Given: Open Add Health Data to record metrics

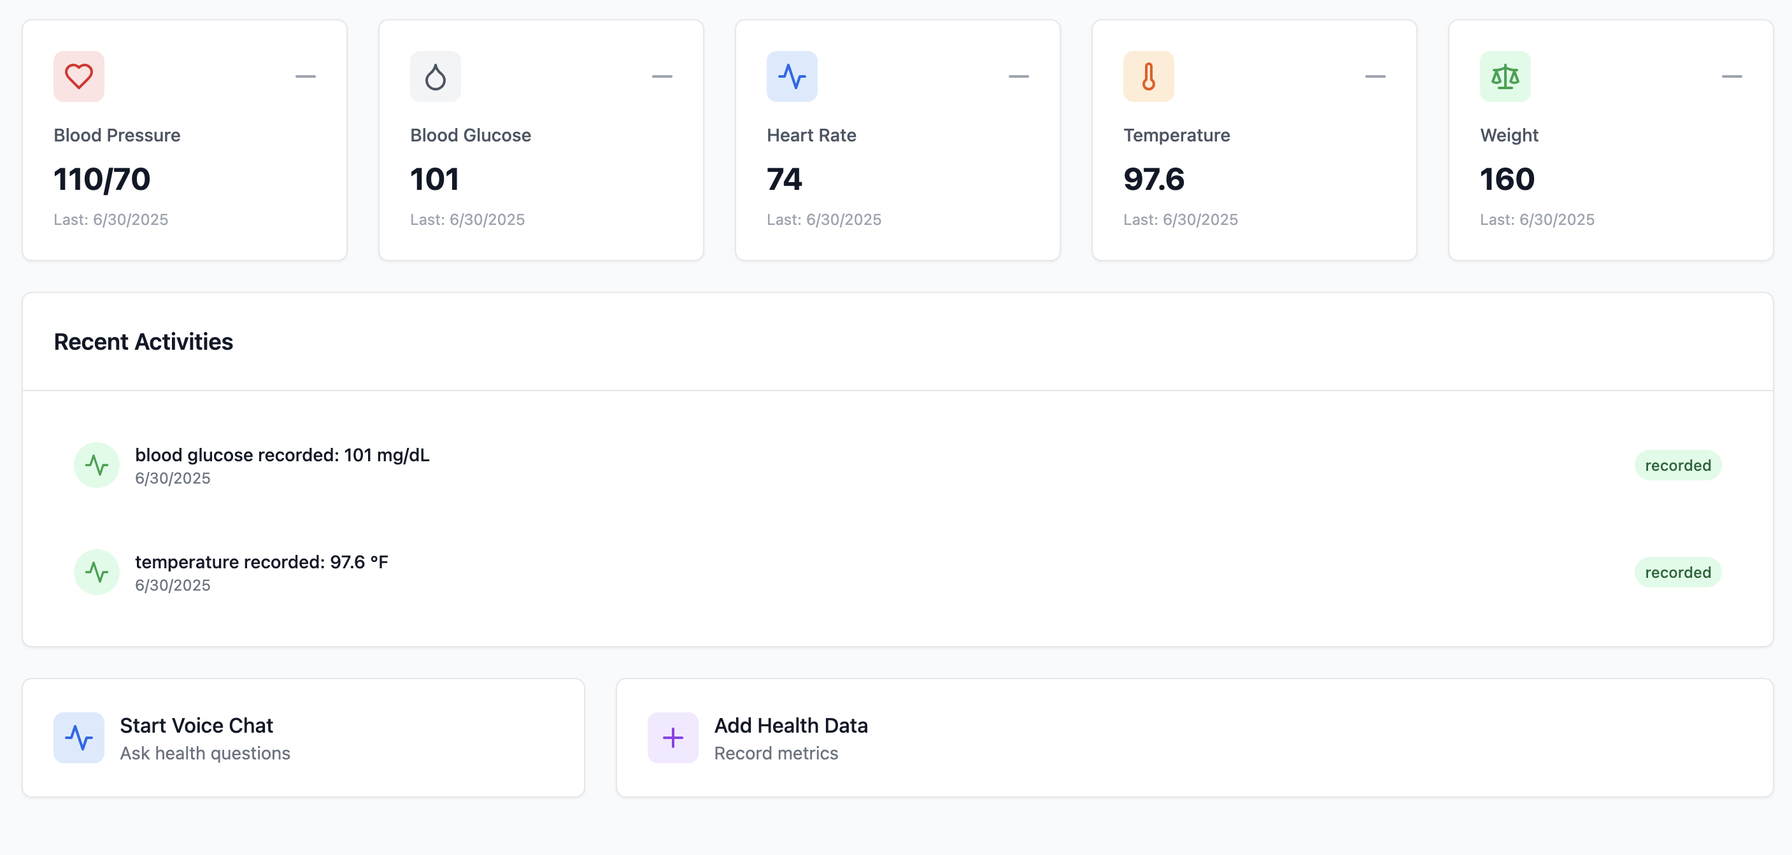Looking at the screenshot, I should tap(1194, 737).
